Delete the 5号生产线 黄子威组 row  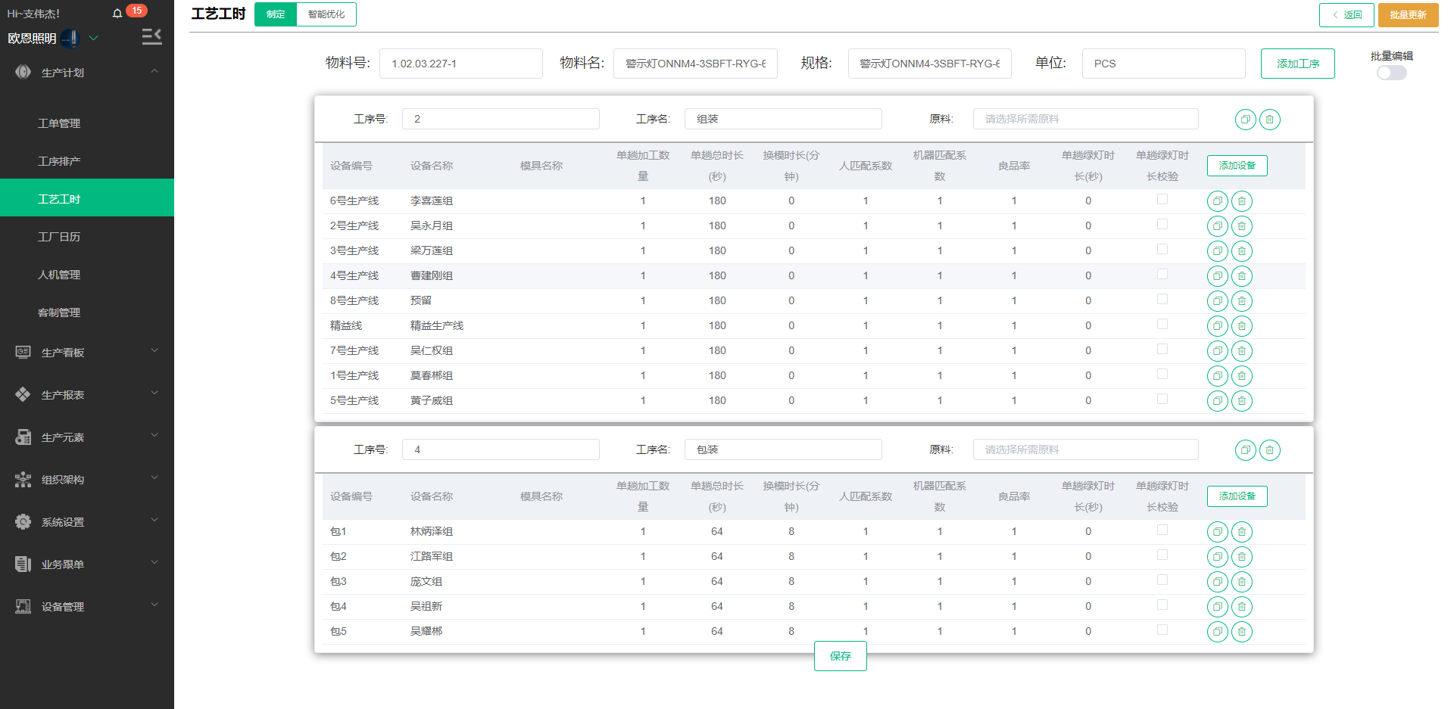(1242, 401)
